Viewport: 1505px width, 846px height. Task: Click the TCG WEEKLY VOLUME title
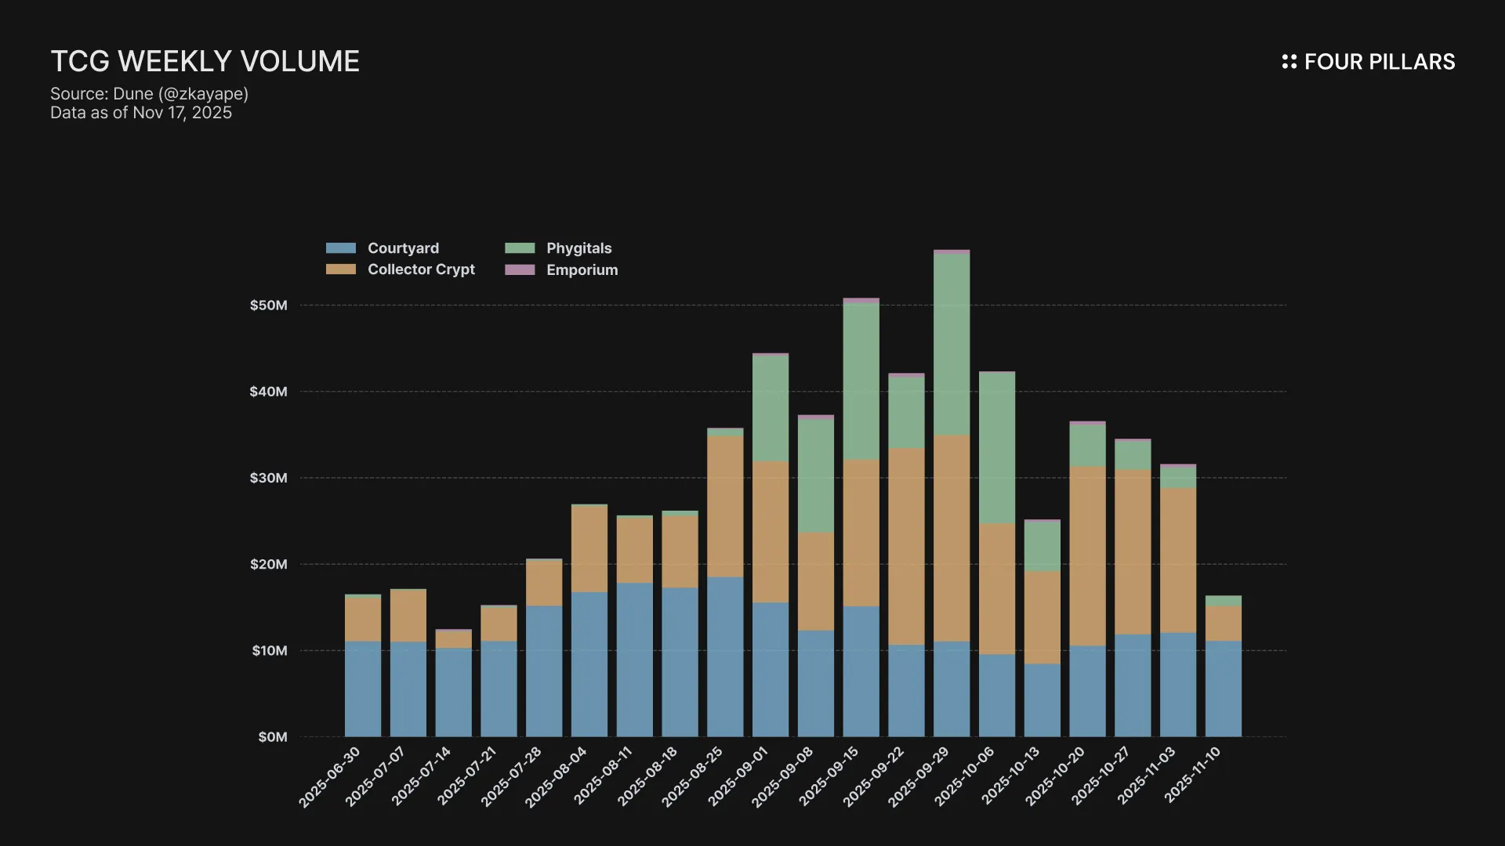click(x=205, y=62)
